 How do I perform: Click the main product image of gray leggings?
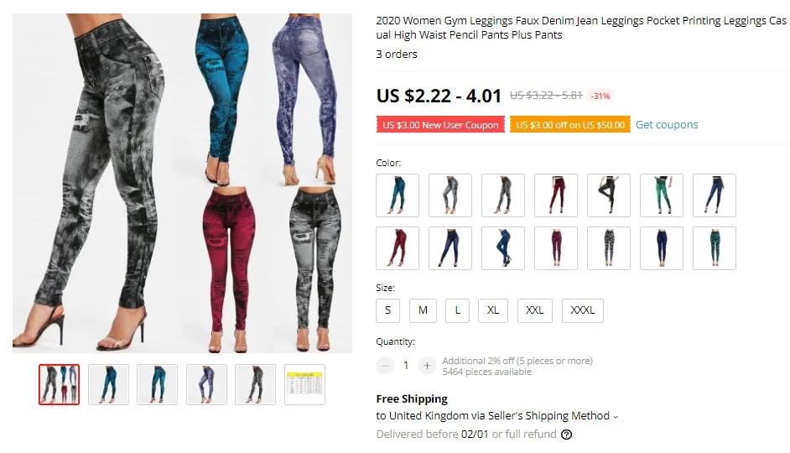pos(182,183)
